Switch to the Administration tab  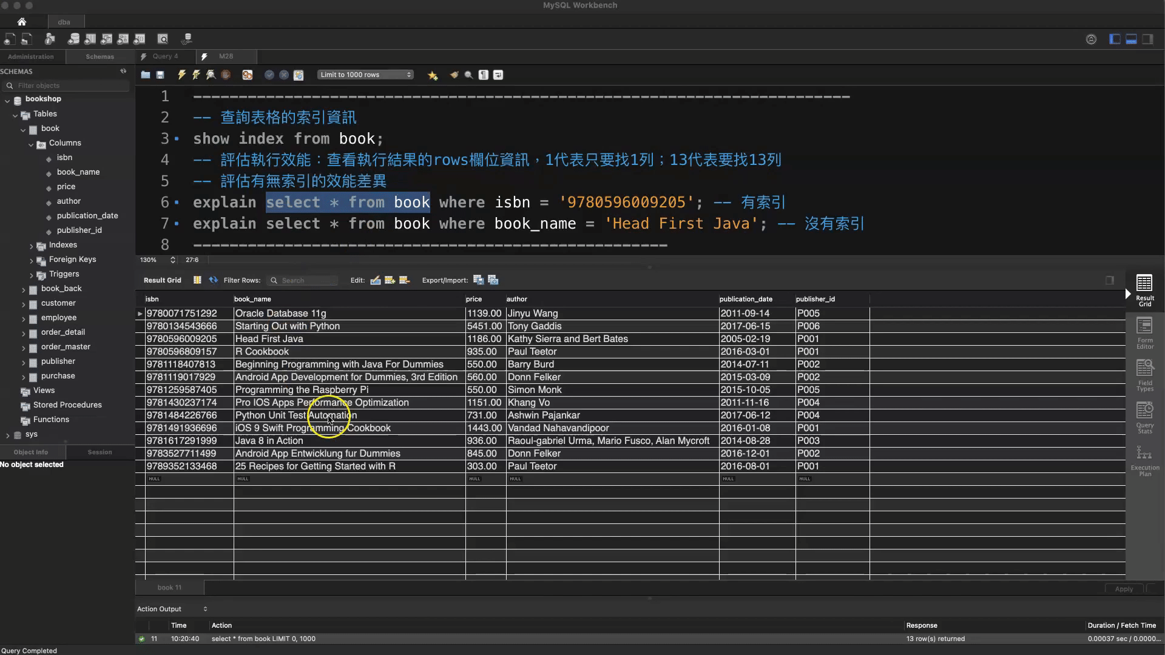click(31, 56)
